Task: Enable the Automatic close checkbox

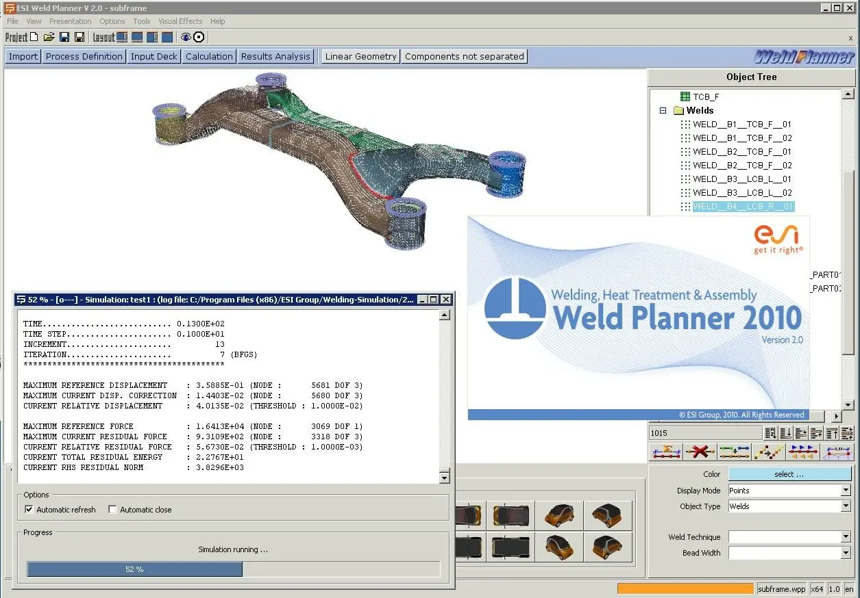Action: 112,509
